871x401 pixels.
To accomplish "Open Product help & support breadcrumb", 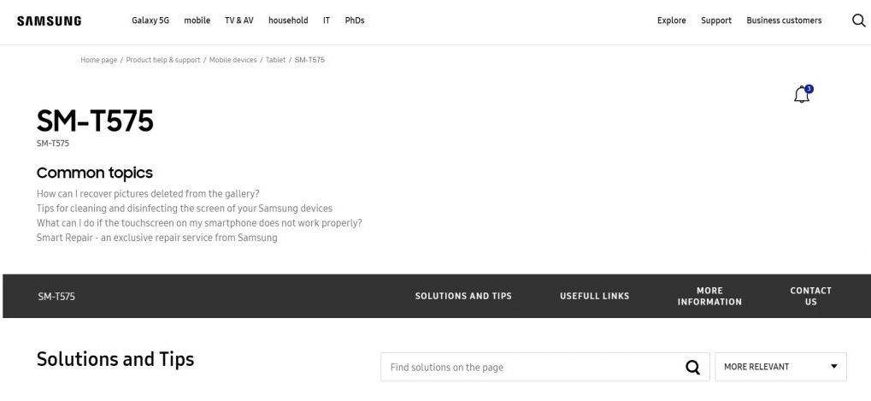I will click(x=163, y=60).
